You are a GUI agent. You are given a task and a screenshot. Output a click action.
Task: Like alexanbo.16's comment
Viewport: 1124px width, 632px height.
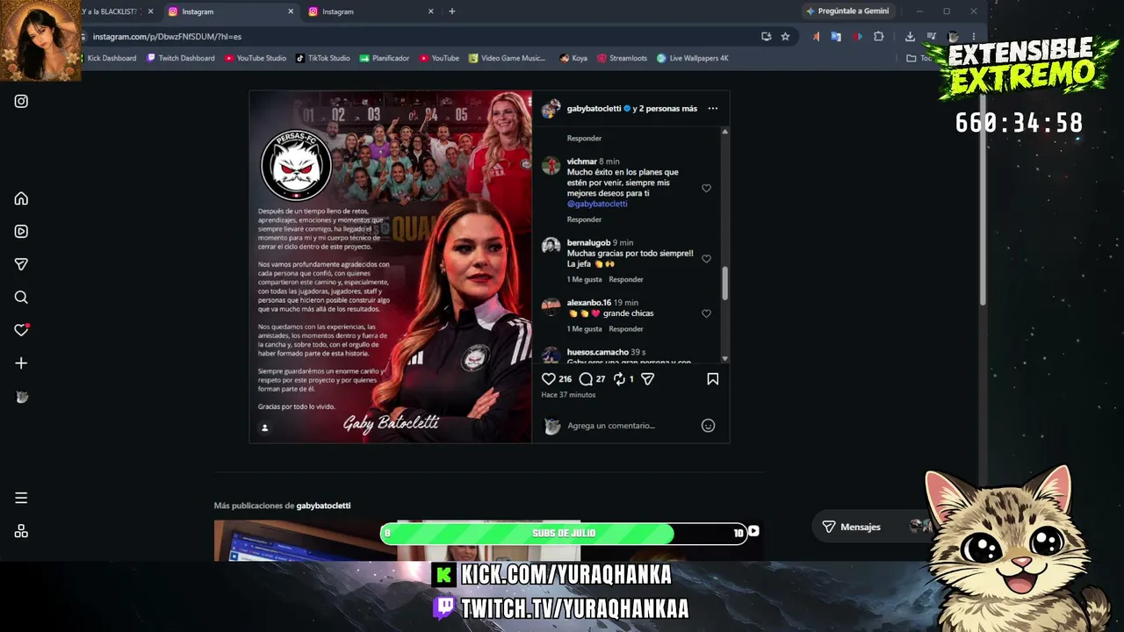click(x=706, y=313)
